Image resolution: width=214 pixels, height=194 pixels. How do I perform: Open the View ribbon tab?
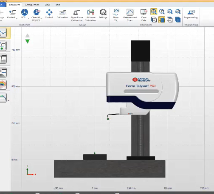click(x=47, y=5)
